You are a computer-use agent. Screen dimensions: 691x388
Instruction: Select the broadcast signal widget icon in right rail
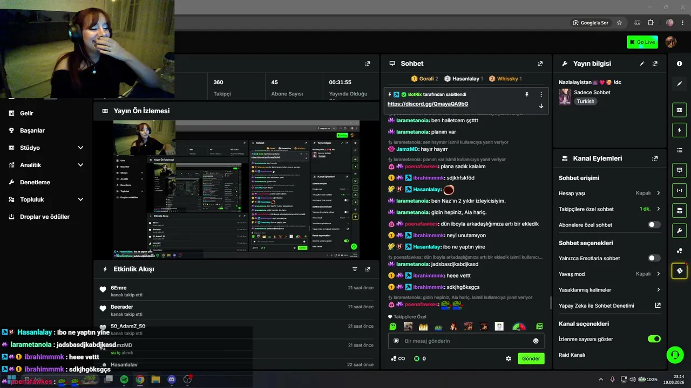pos(679,190)
